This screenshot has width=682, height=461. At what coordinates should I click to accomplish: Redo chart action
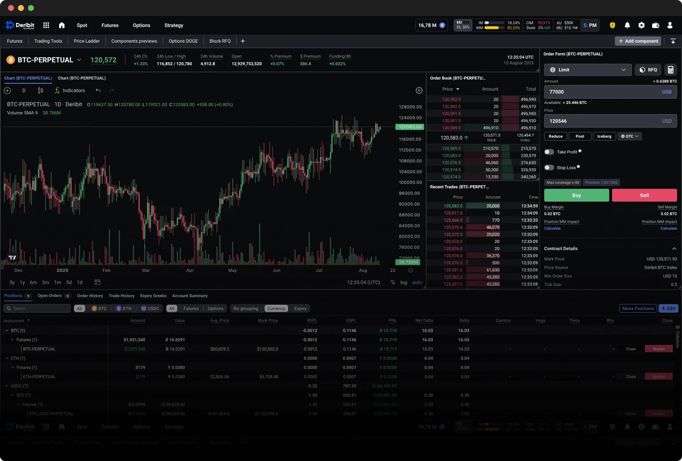111,91
